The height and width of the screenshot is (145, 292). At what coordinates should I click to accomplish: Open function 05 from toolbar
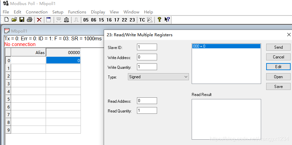[86, 20]
